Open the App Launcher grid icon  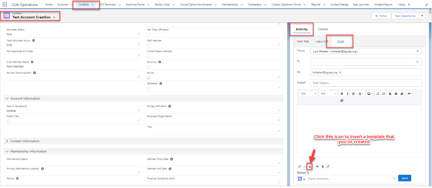point(5,5)
